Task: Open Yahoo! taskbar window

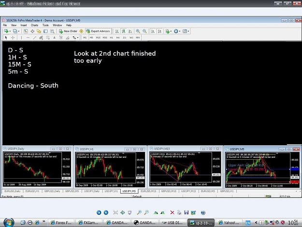Action: tap(229, 223)
